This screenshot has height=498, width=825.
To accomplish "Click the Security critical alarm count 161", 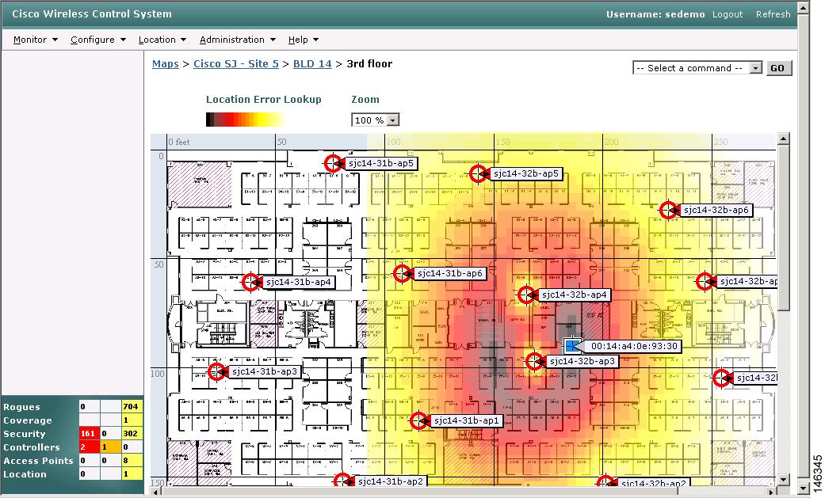I will [89, 433].
